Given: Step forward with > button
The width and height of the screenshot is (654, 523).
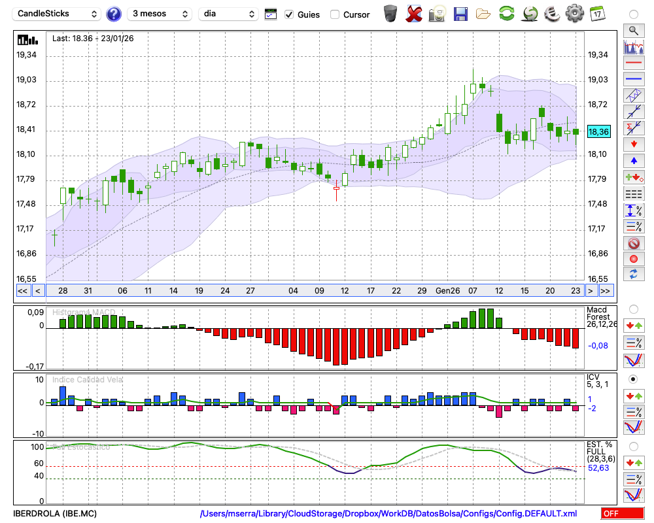Looking at the screenshot, I should click(x=590, y=291).
